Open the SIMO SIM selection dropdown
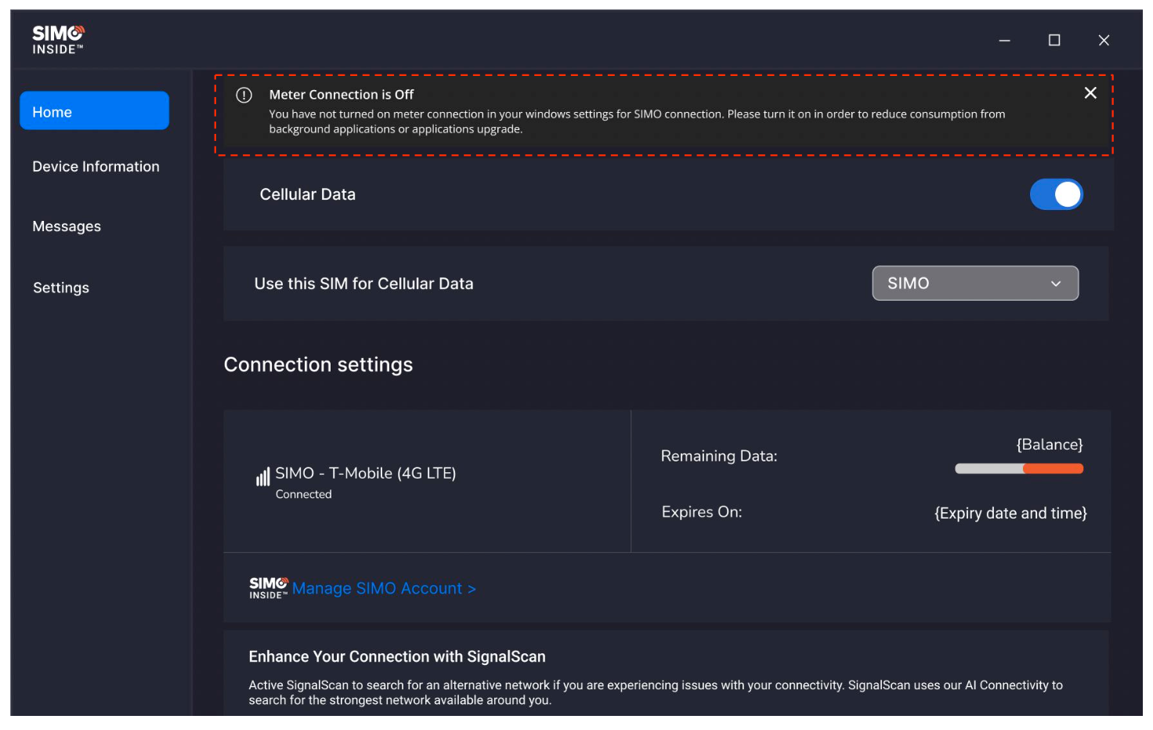This screenshot has height=730, width=1153. point(975,284)
